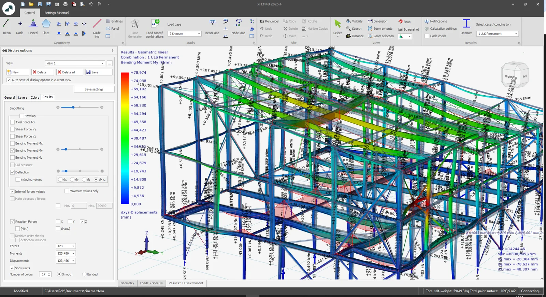This screenshot has height=297, width=546.
Task: Click the Save settings button
Action: click(x=94, y=89)
